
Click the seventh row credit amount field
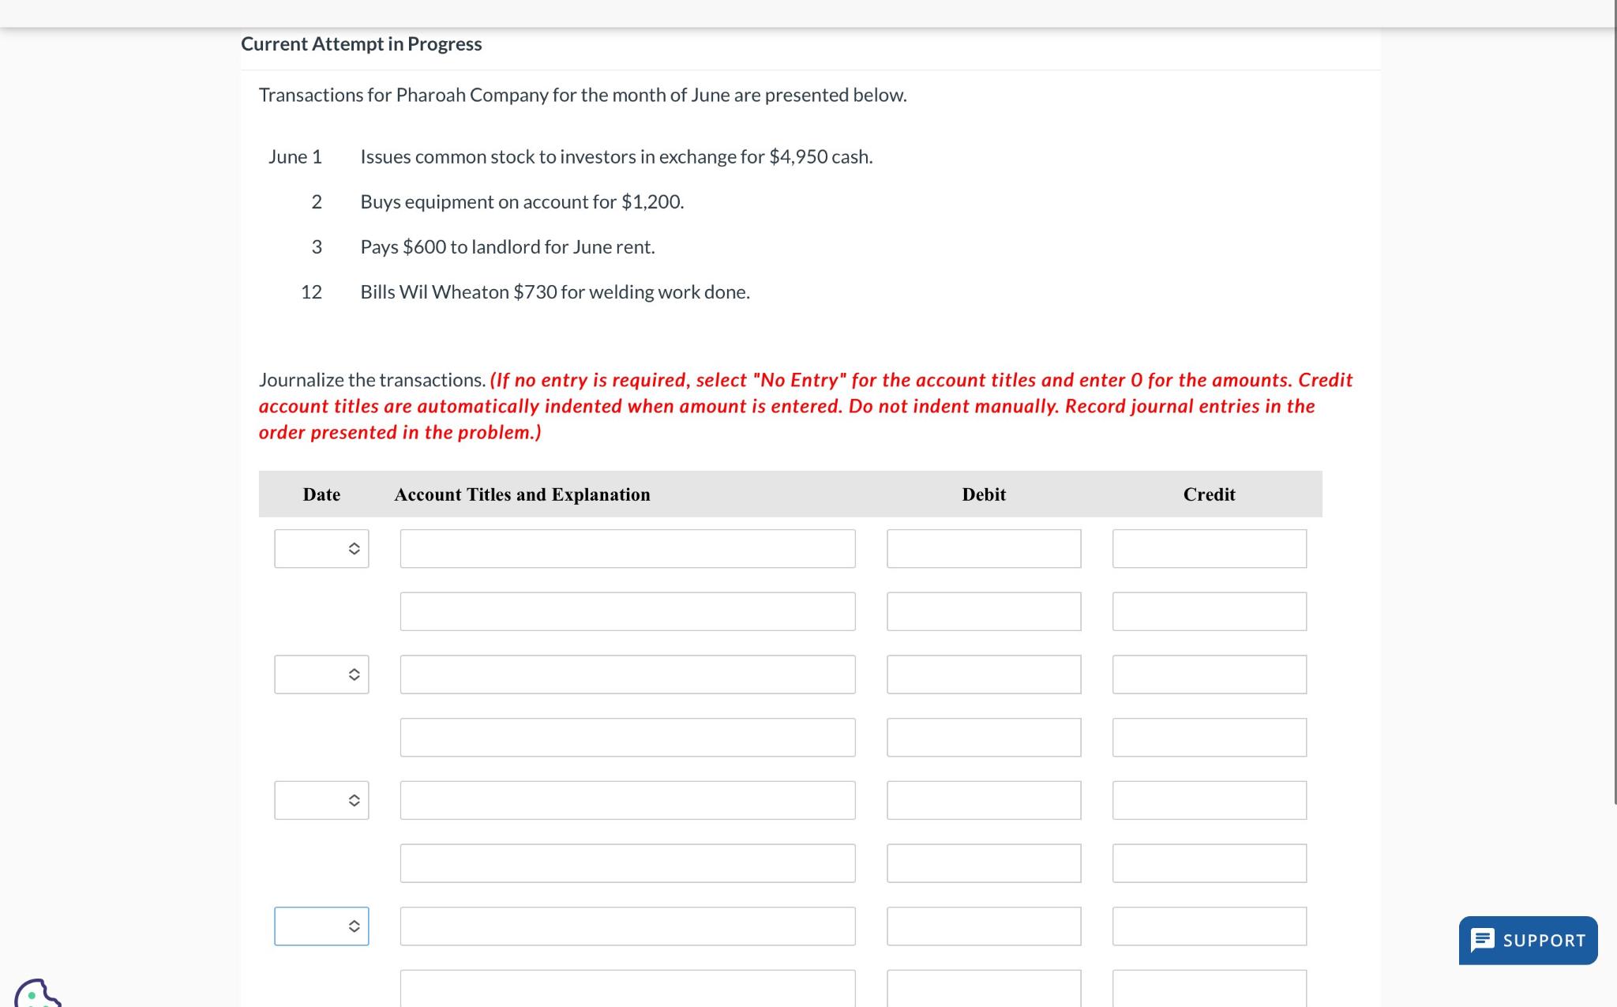click(x=1209, y=926)
